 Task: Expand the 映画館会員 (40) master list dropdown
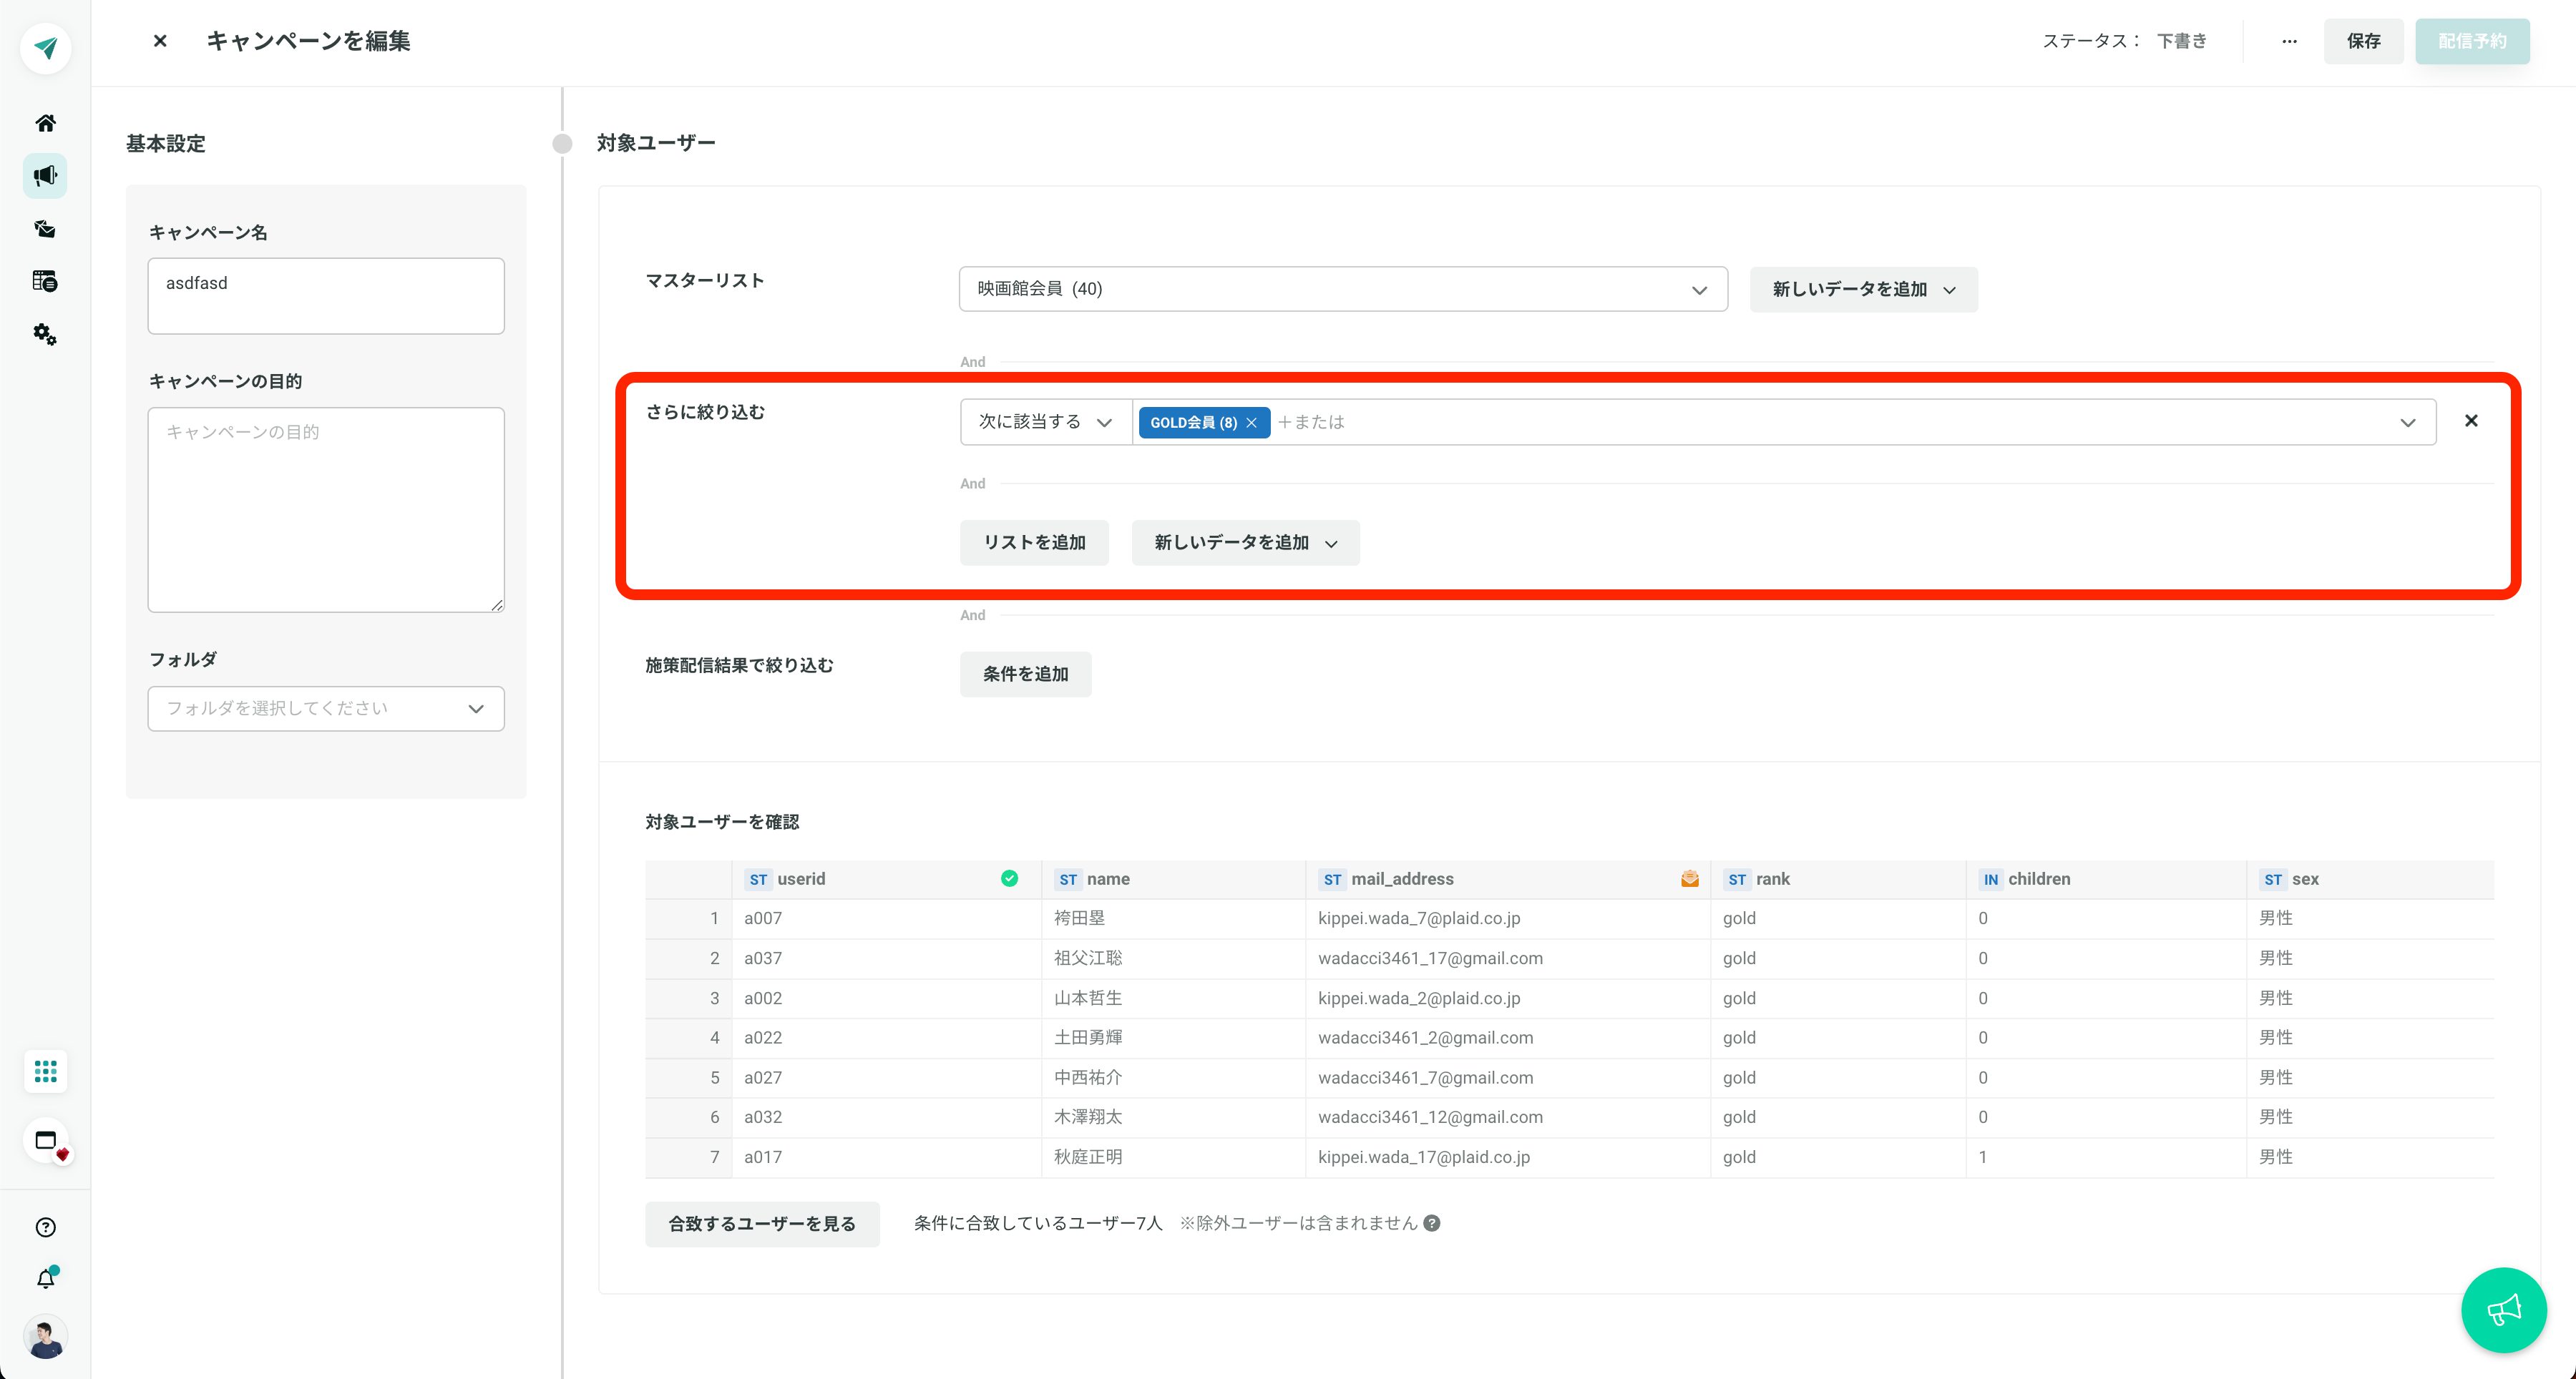(x=1343, y=289)
